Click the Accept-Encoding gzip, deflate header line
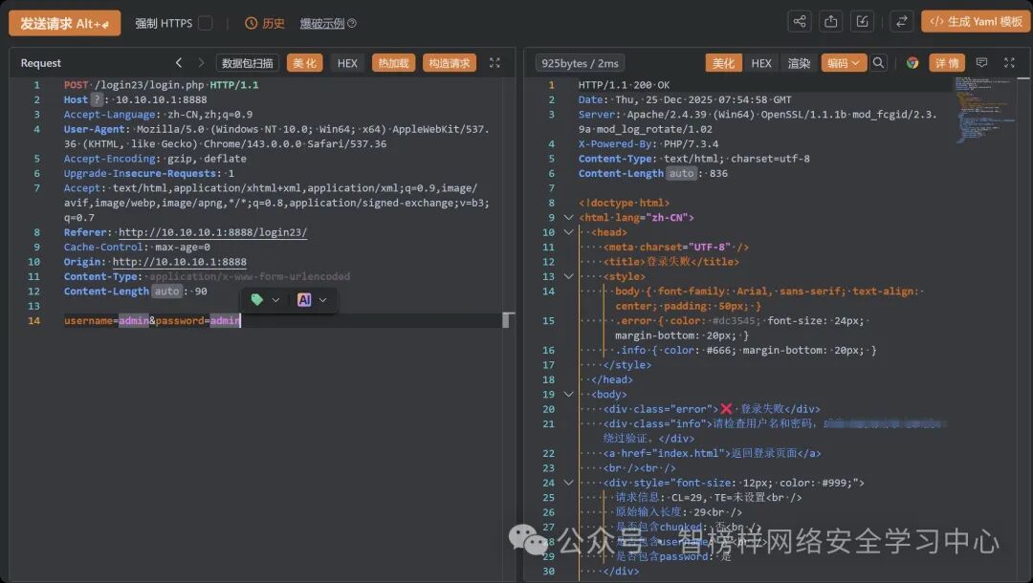 click(x=156, y=159)
